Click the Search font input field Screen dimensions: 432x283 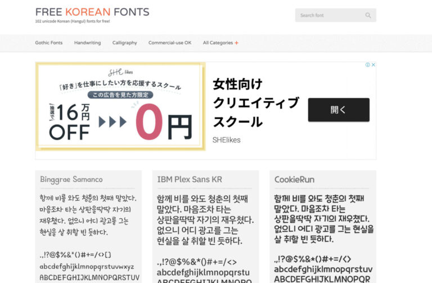329,15
